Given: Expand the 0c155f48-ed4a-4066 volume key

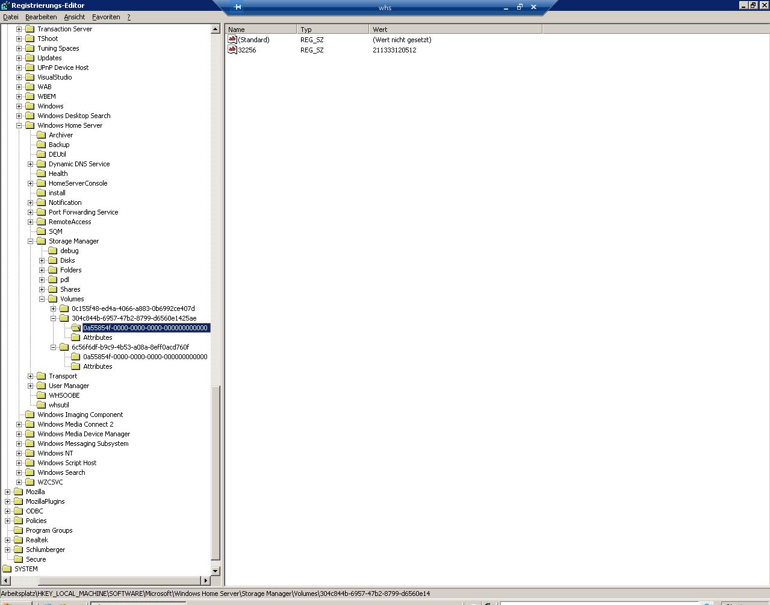Looking at the screenshot, I should pos(53,309).
